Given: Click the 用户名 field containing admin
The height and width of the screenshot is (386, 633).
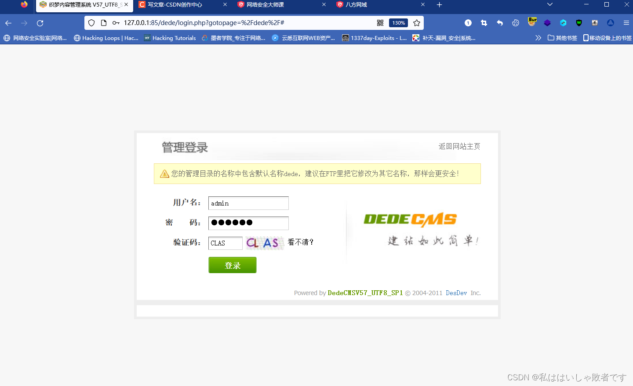Looking at the screenshot, I should (x=248, y=203).
